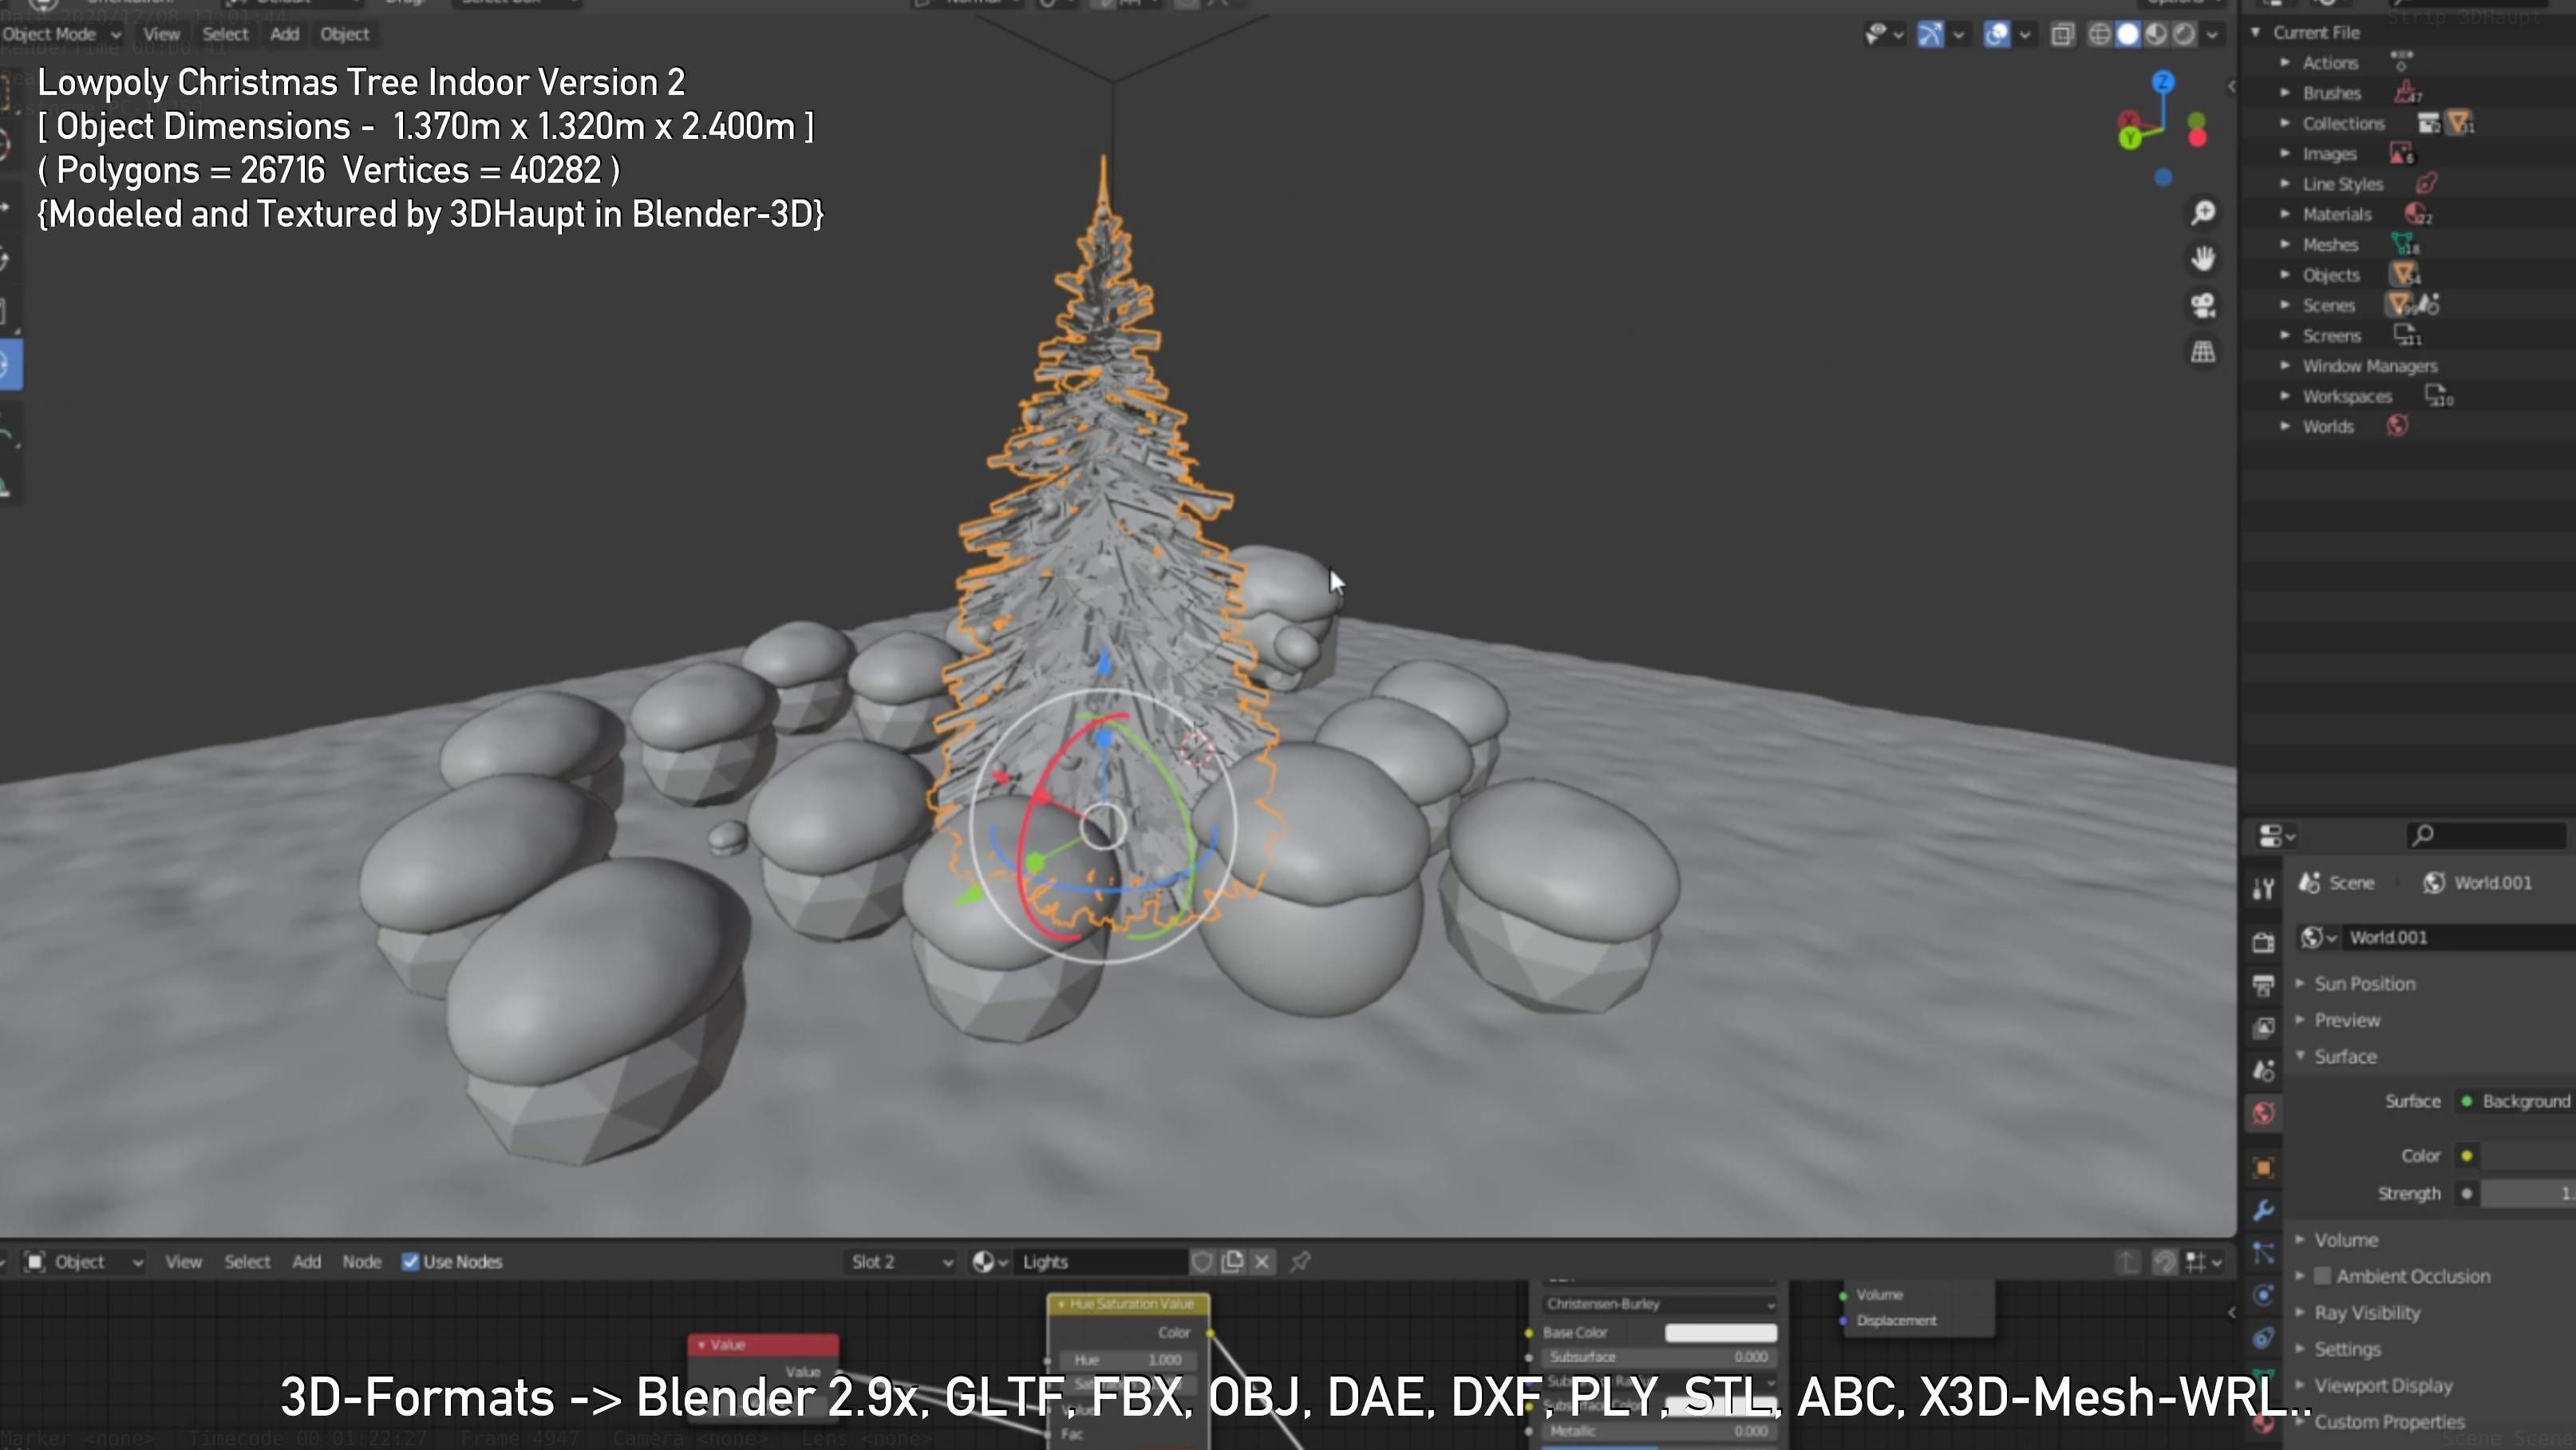The image size is (2576, 1450).
Task: Open the Scene properties tab
Action: [x=2263, y=1071]
